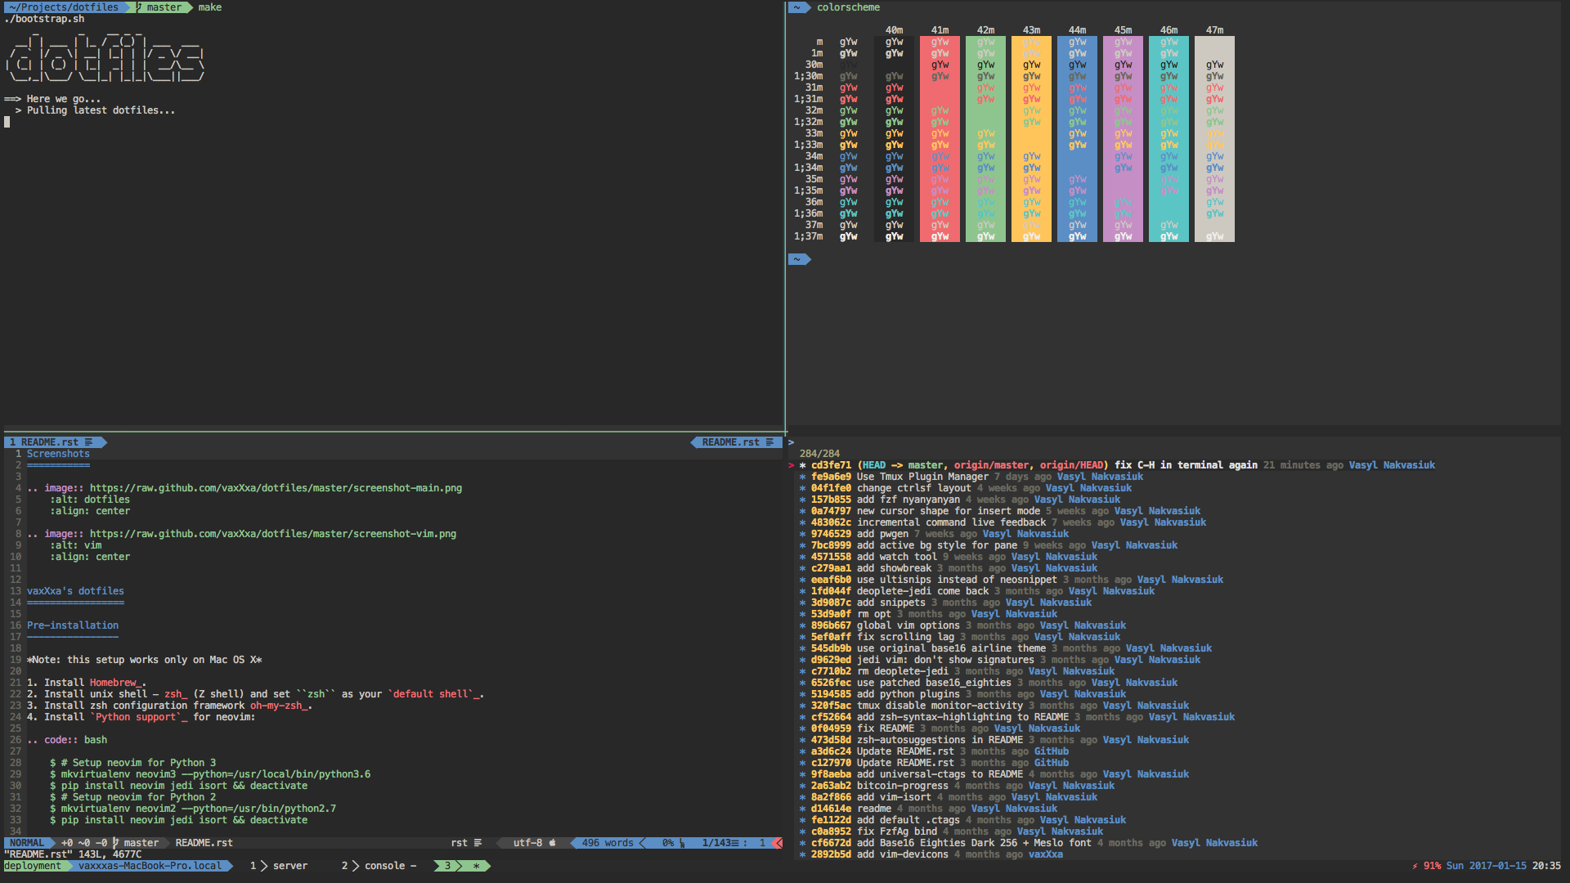Screen dimensions: 1570x883
Task: Select commit cd3fe71 in the git log
Action: pos(831,465)
